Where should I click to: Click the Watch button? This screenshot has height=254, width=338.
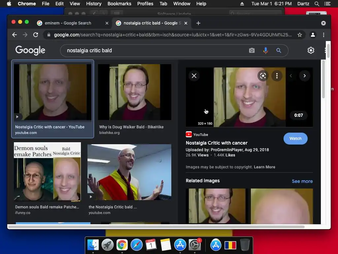coord(295,139)
